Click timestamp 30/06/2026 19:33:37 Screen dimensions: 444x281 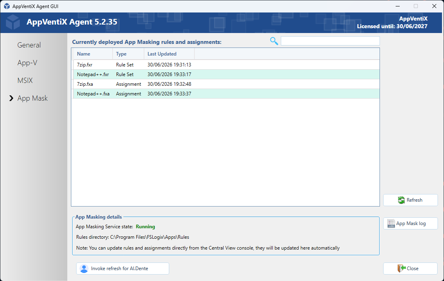(x=169, y=94)
